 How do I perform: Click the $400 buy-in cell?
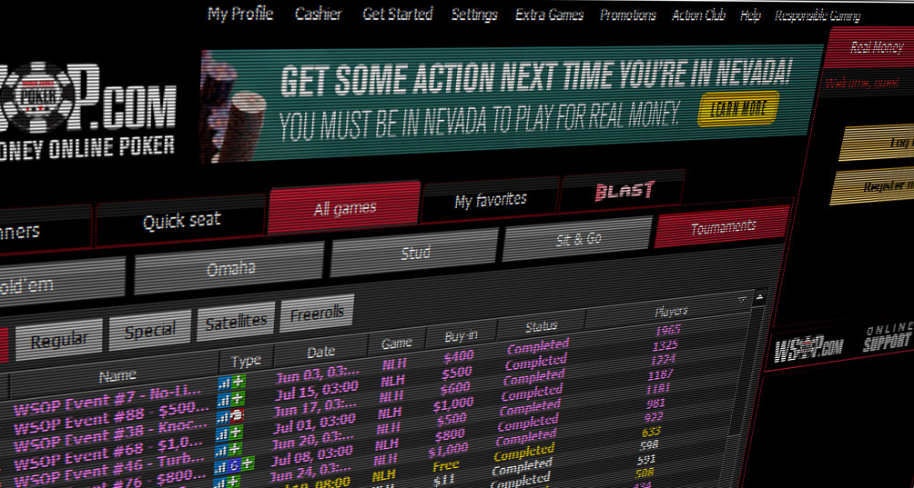click(459, 355)
